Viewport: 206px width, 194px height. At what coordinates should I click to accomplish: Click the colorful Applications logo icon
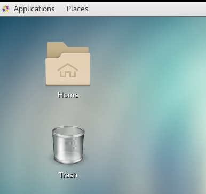pos(5,9)
